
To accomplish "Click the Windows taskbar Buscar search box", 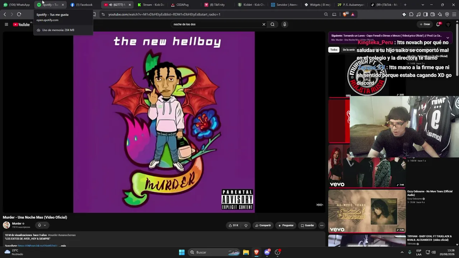I will coord(213,252).
